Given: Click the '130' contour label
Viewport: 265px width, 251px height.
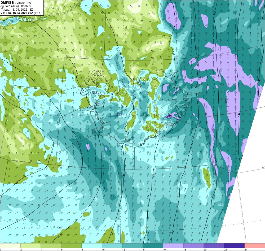Looking at the screenshot, I should (17, 182).
